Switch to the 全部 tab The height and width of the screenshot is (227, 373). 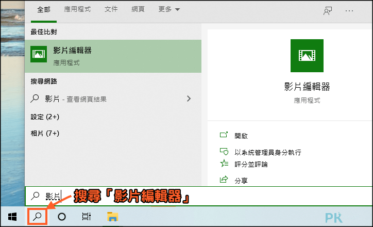pyautogui.click(x=44, y=9)
